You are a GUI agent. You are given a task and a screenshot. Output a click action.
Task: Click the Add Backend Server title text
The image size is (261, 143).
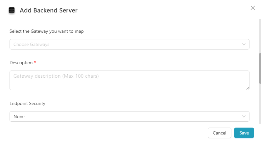click(49, 10)
